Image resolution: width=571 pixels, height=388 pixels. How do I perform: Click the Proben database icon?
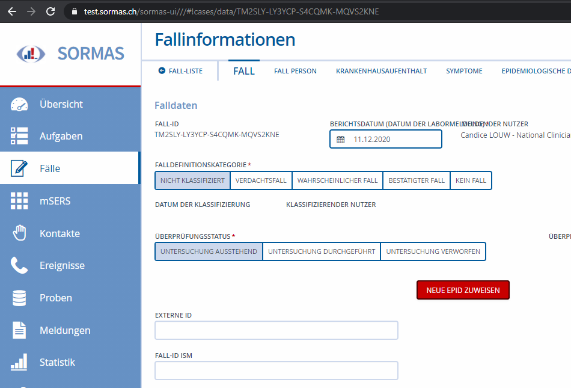point(19,298)
